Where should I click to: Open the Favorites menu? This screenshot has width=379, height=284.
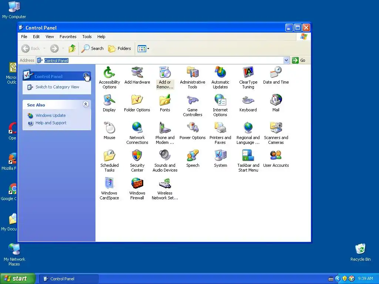coord(68,37)
